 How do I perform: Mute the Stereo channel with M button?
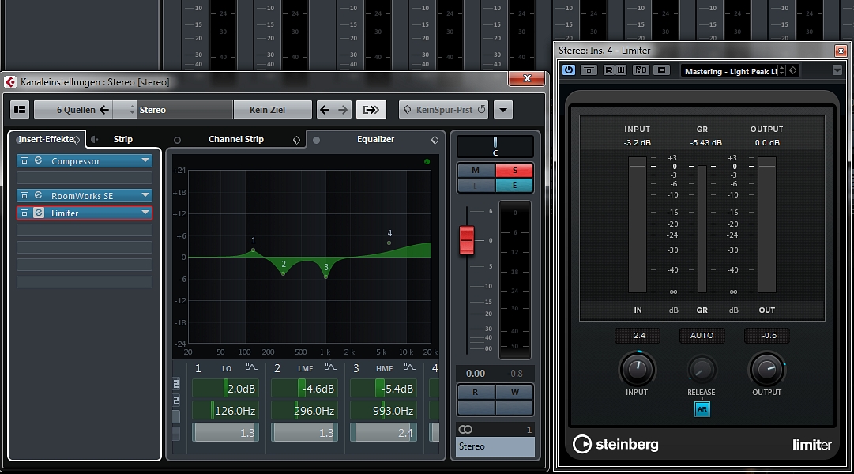[x=476, y=170]
